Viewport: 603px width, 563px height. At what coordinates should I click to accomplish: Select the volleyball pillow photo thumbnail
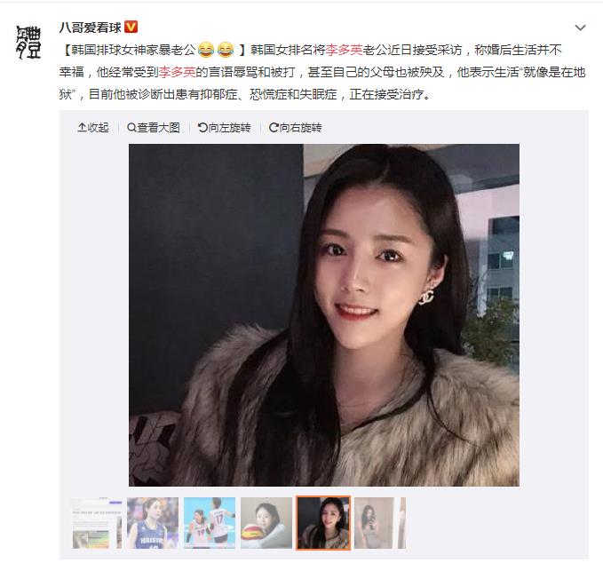tap(266, 523)
